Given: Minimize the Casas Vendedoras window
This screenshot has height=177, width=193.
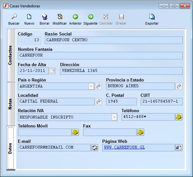Looking at the screenshot, I should click(164, 6).
